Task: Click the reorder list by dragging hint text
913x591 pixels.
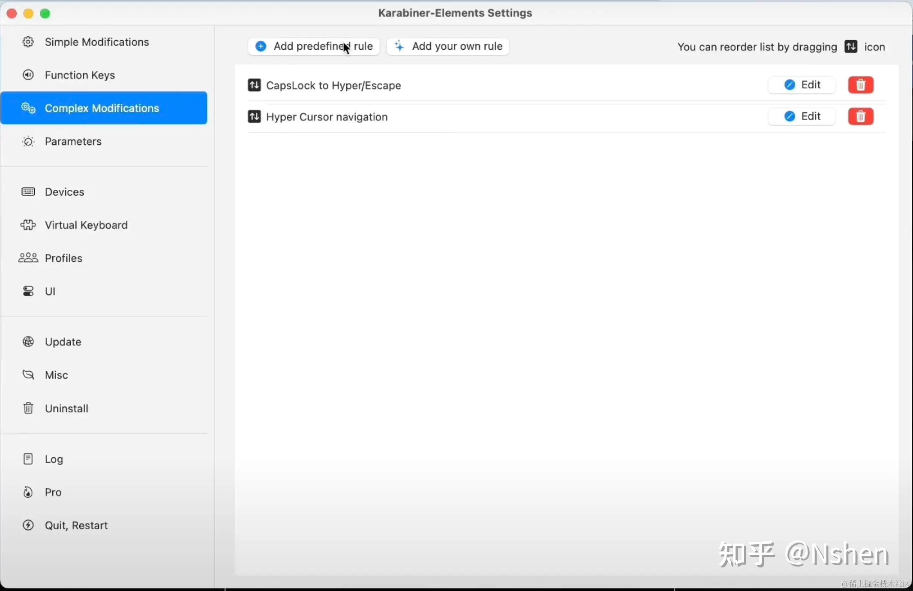Action: click(x=757, y=47)
